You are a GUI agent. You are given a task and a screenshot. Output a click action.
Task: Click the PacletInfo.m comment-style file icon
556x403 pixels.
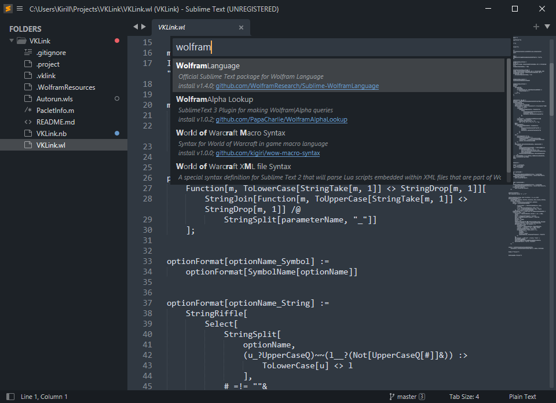28,110
